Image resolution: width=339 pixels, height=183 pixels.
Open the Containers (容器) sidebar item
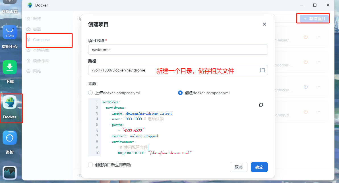[x=34, y=29]
